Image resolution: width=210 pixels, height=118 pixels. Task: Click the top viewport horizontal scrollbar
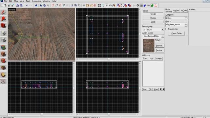[x=107, y=59]
